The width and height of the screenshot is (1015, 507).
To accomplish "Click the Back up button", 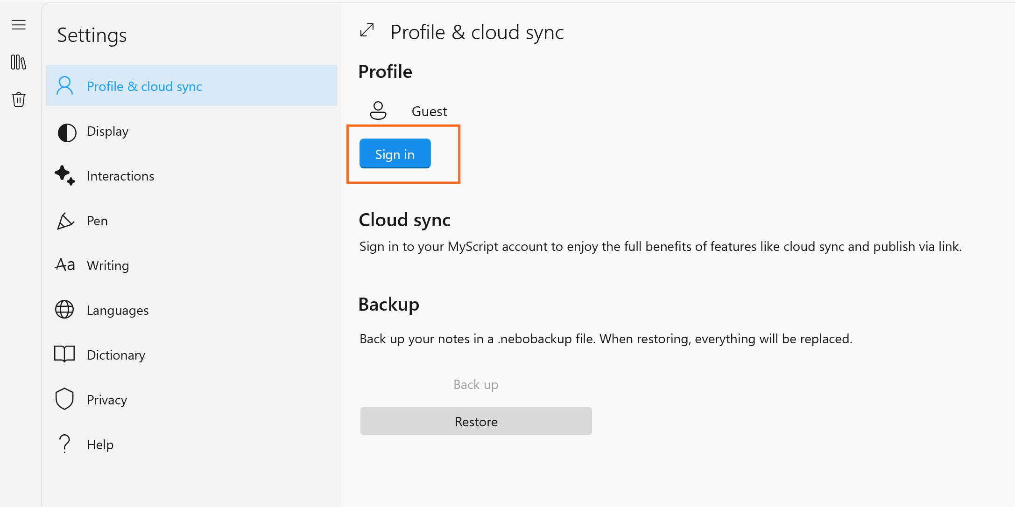I will (x=476, y=384).
